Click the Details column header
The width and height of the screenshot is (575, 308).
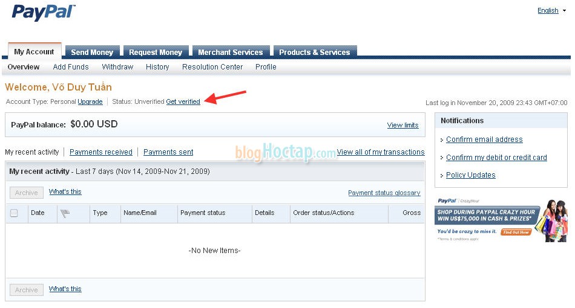264,213
